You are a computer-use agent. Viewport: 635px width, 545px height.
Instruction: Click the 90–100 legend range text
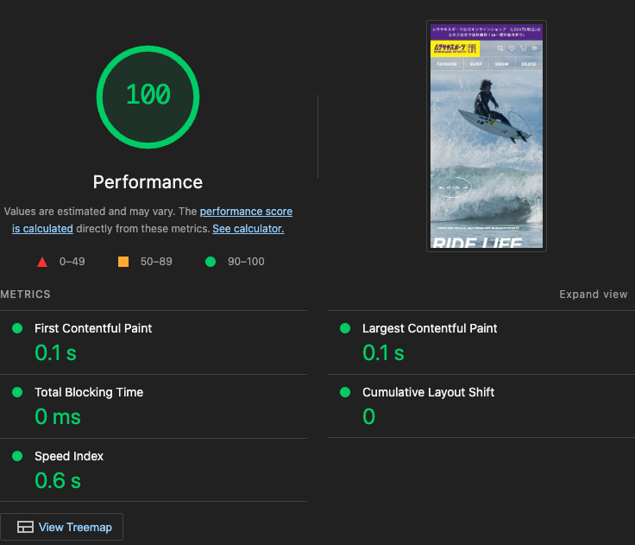point(246,262)
